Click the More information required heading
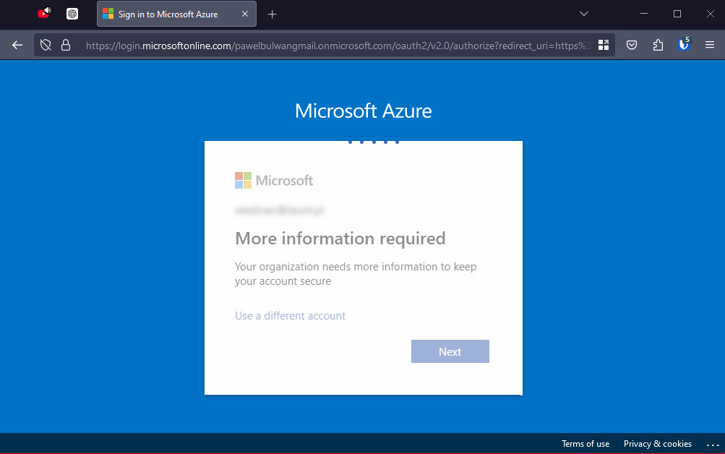725x454 pixels. tap(340, 239)
